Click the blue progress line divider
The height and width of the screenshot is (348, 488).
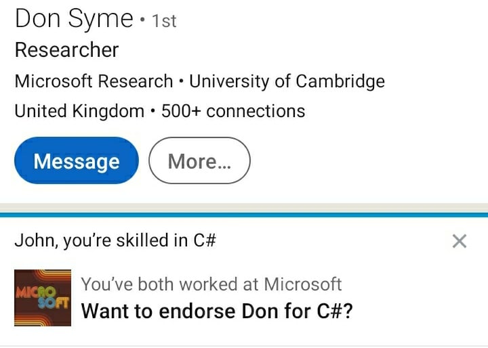(x=244, y=215)
